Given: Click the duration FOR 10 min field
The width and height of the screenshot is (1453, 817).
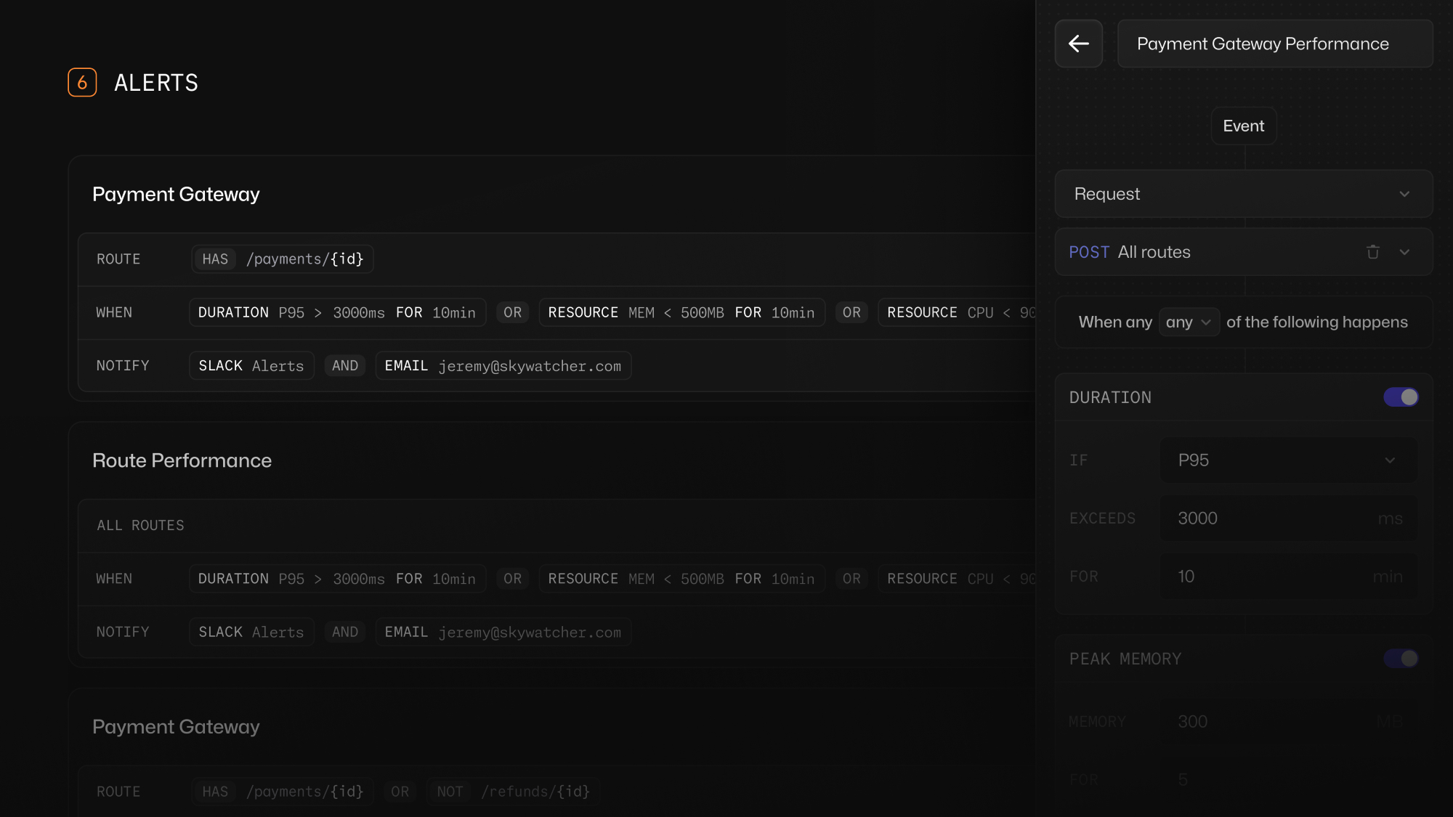Looking at the screenshot, I should tap(1287, 577).
